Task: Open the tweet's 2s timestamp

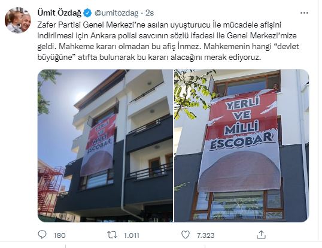Action: coord(150,13)
